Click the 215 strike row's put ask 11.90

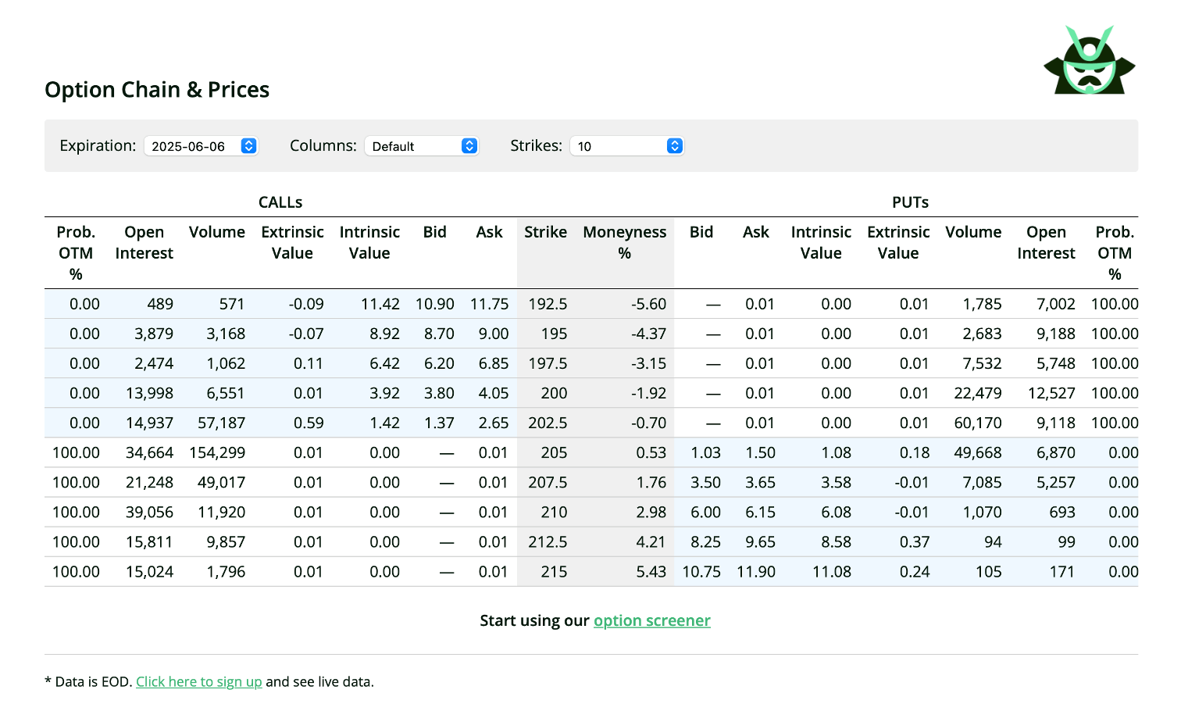click(755, 571)
